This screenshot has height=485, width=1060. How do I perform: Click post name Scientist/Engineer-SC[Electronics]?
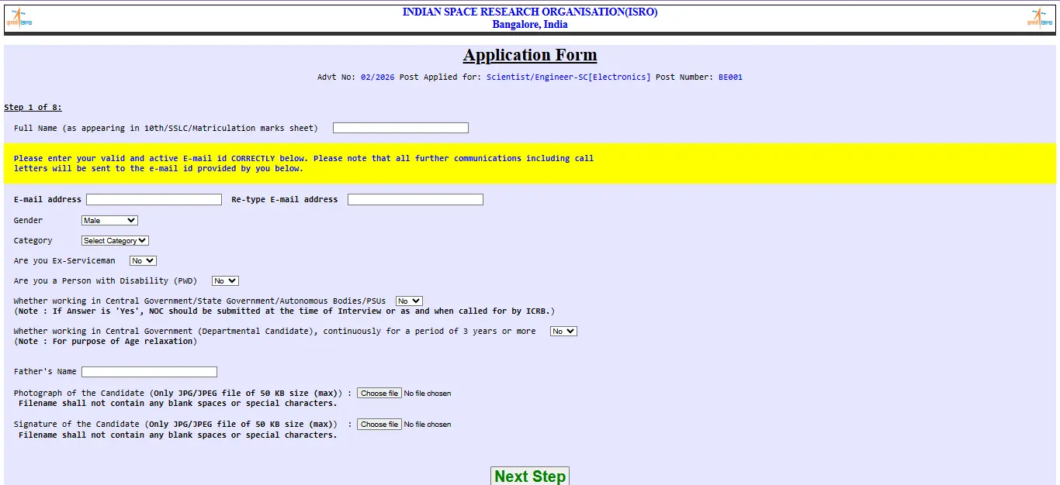[569, 77]
